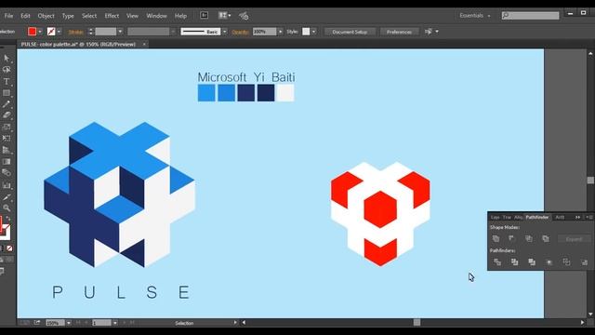Click the GPU performance rocket icon
This screenshot has width=595, height=335.
[244, 16]
